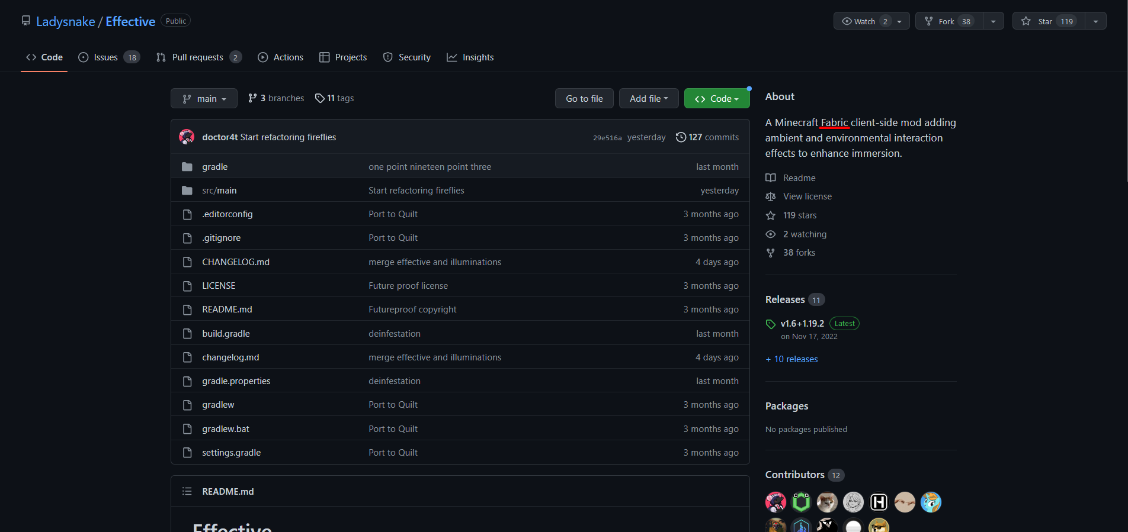This screenshot has height=532, width=1128.
Task: Open the Add file dropdown
Action: [x=649, y=98]
